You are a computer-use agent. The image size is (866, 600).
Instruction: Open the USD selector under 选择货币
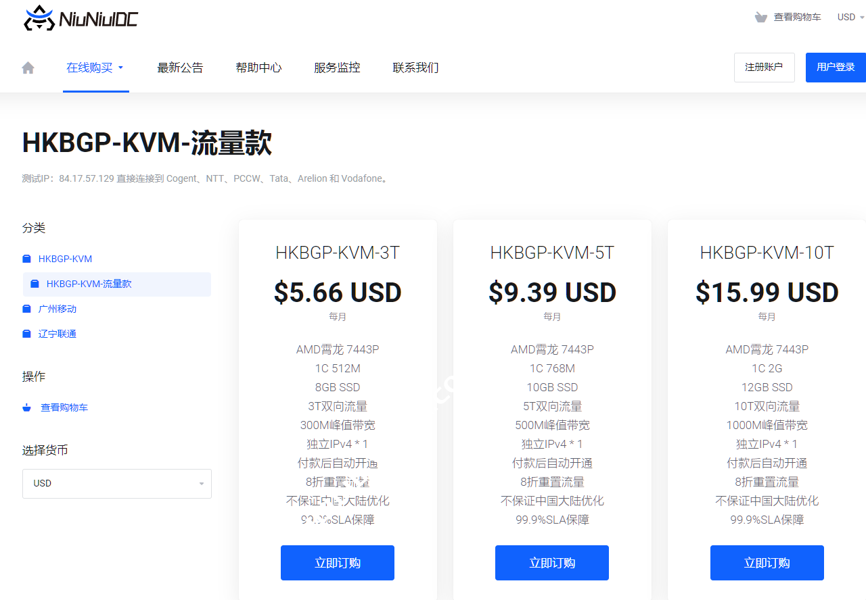tap(116, 483)
